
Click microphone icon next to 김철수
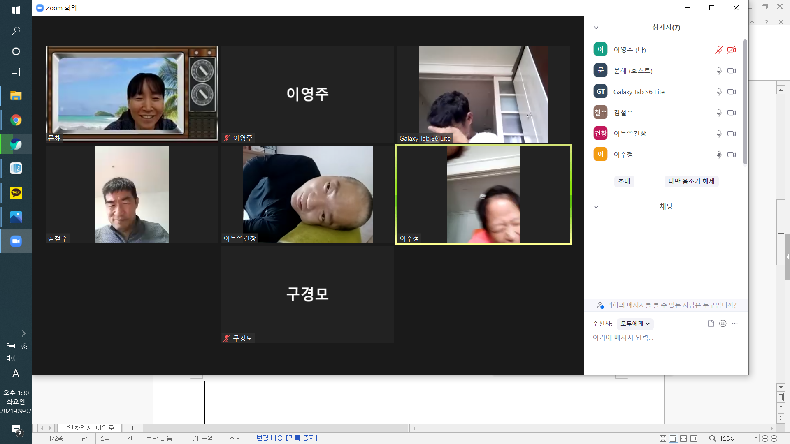pos(719,113)
